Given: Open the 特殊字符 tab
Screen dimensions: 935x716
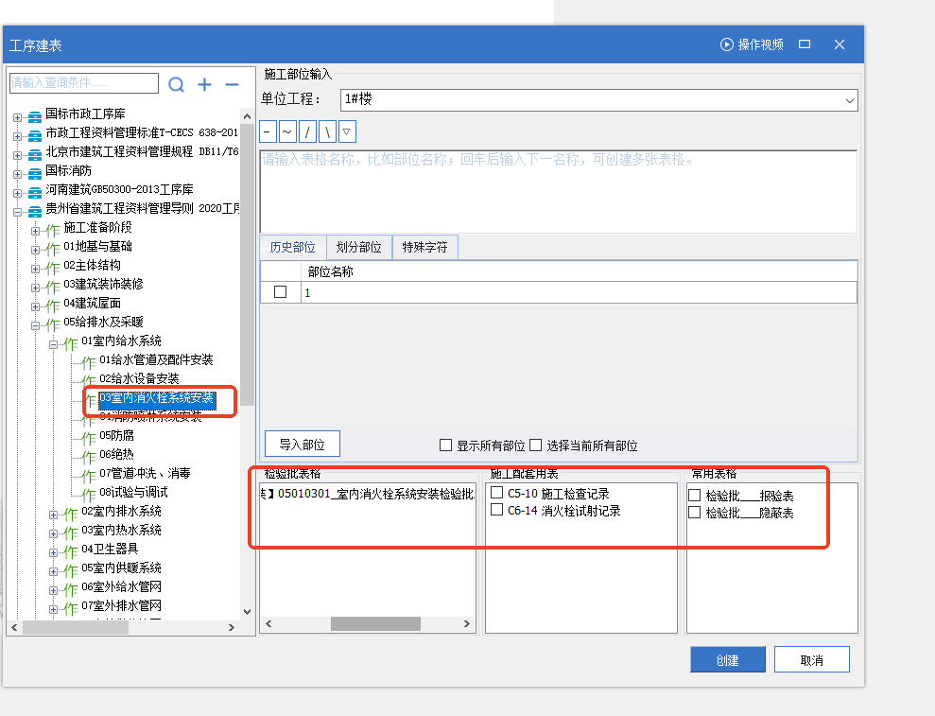Looking at the screenshot, I should click(424, 247).
